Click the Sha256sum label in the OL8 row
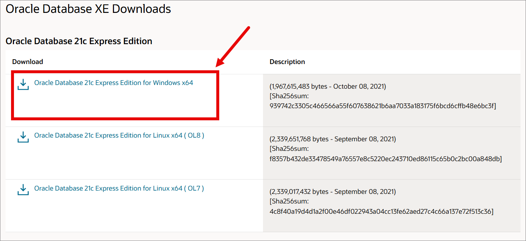Image resolution: width=526 pixels, height=241 pixels. click(289, 149)
